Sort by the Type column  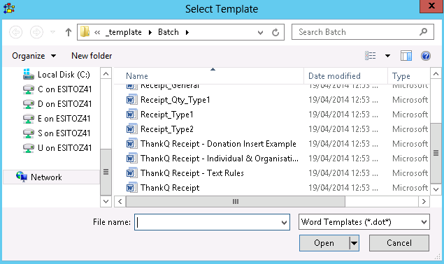[401, 76]
